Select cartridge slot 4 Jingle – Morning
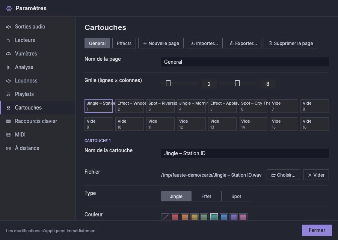The width and height of the screenshot is (338, 240). pos(191,106)
